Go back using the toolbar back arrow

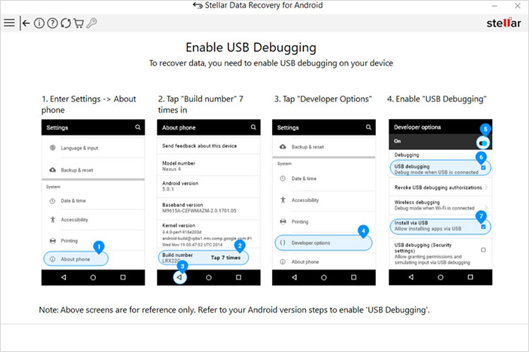(25, 23)
